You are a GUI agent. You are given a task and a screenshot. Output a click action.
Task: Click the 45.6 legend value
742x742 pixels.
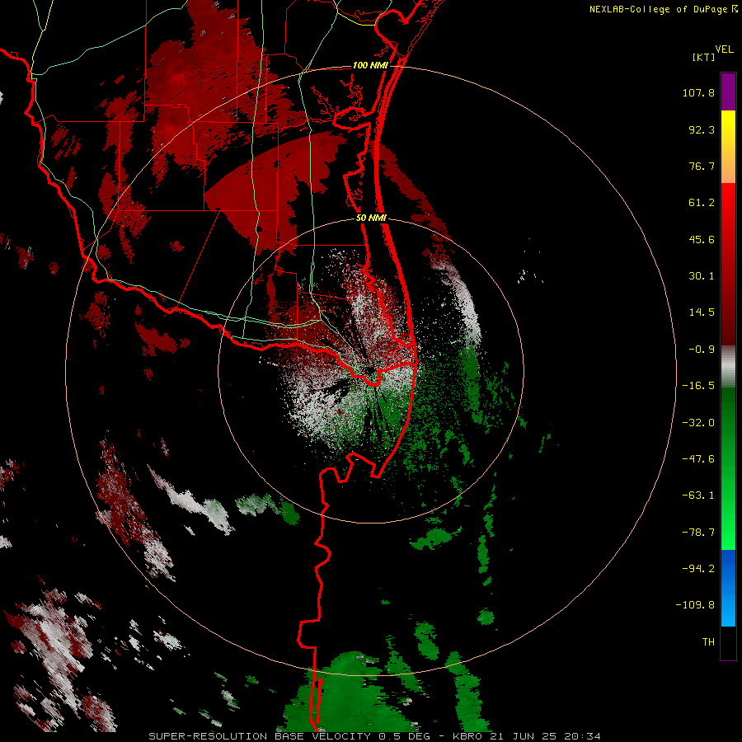702,239
